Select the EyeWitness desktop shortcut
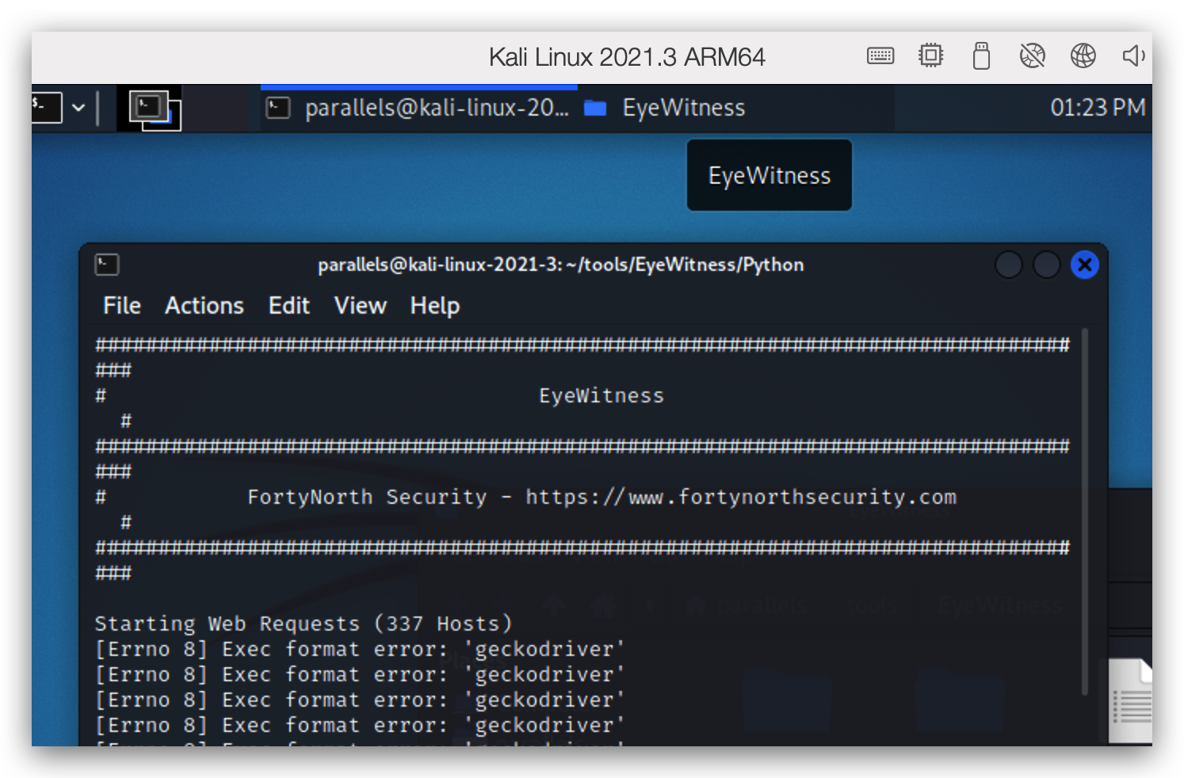 point(768,174)
